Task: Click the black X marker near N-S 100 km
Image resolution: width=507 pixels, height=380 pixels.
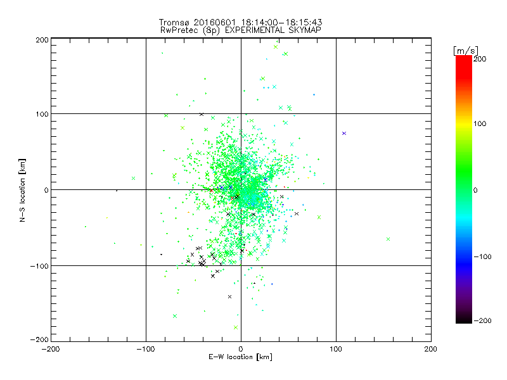Action: tap(202, 115)
